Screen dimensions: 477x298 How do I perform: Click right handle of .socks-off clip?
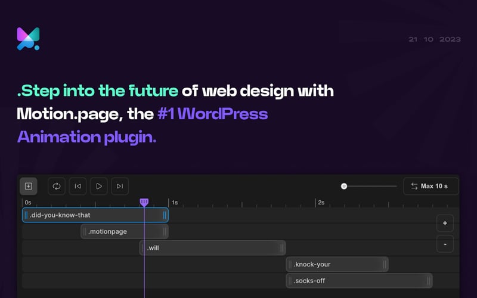pos(429,281)
